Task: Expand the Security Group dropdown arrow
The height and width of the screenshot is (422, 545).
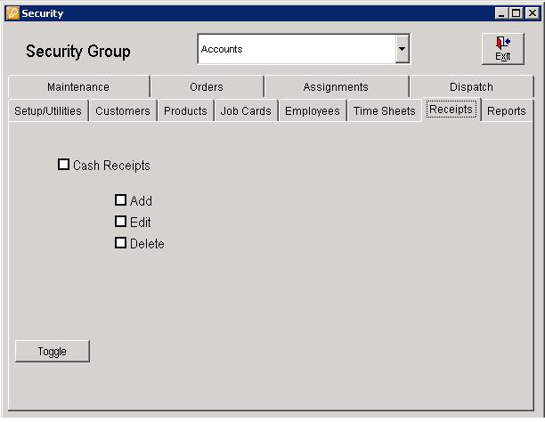Action: pos(403,50)
